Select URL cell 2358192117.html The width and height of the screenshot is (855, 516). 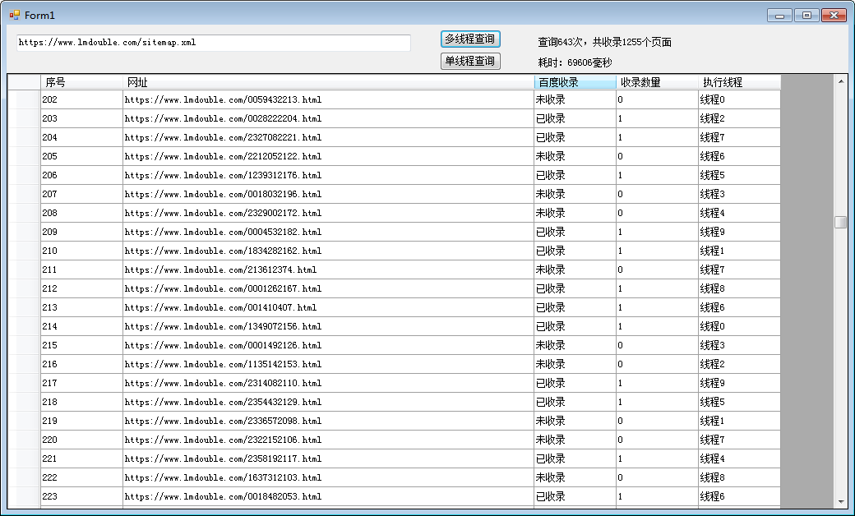tap(328, 458)
